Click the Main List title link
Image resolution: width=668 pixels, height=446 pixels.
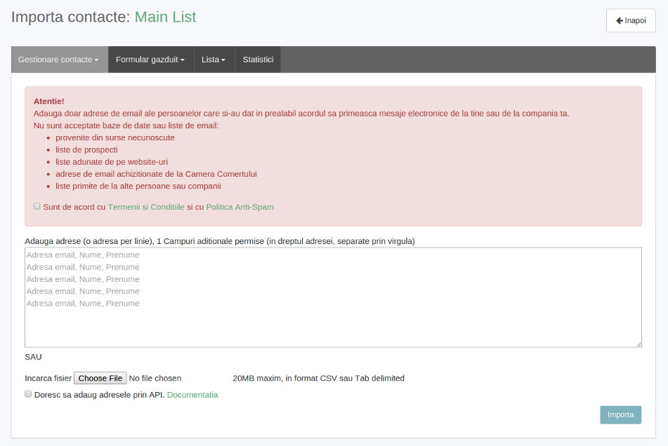[x=165, y=17]
